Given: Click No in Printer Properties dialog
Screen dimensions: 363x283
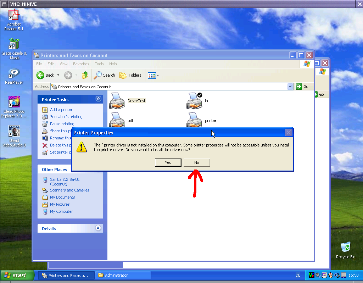Looking at the screenshot, I should pos(197,162).
